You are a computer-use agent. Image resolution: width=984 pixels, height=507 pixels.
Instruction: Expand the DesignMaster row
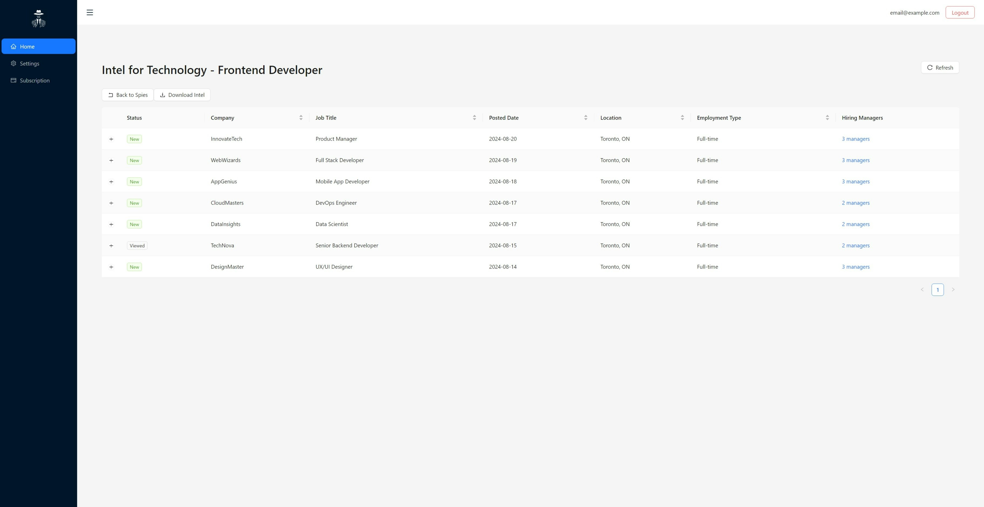coord(111,267)
